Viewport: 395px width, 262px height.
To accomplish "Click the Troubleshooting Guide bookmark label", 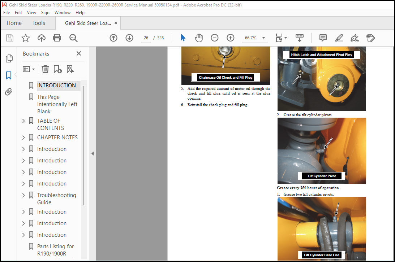I will click(x=57, y=199).
